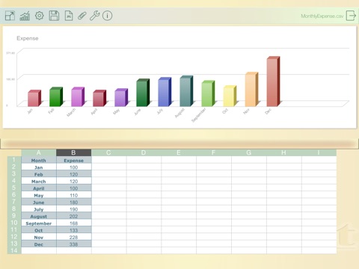
Task: Click the red Dec bar in chart
Action: [273, 81]
